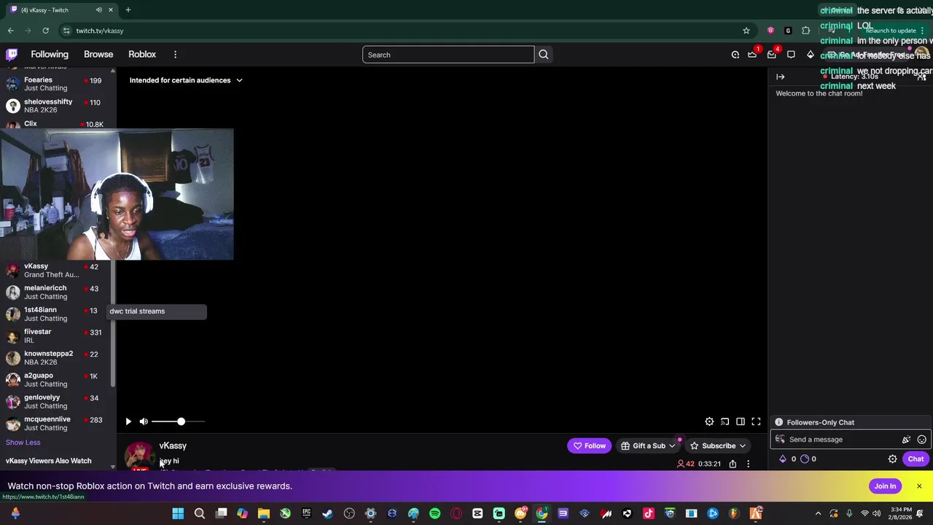Open the viewer list icon in chat header
933x525 pixels.
tap(921, 77)
